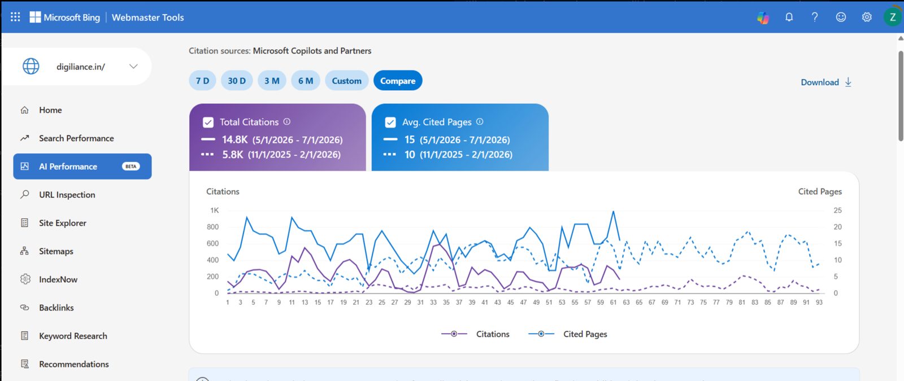
Task: Click the IndexNow gear icon
Action: click(25, 279)
